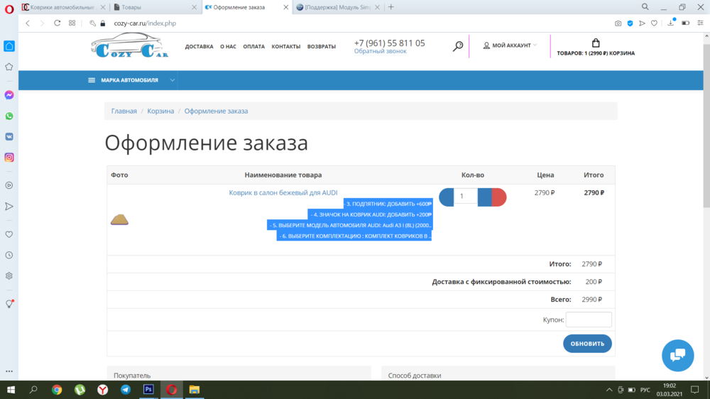Click Cozy Car logo
The width and height of the screenshot is (710, 399).
[129, 45]
